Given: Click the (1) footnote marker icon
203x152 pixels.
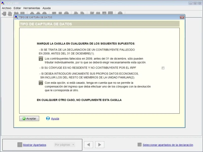Looking at the screenshot, I should coord(41,59).
